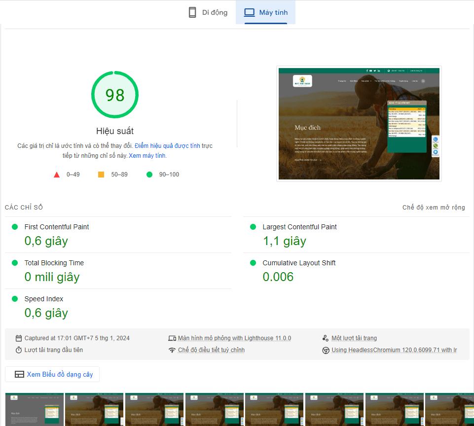Image resolution: width=474 pixels, height=426 pixels.
Task: Click the Total Blocking Time green dot
Action: point(15,263)
